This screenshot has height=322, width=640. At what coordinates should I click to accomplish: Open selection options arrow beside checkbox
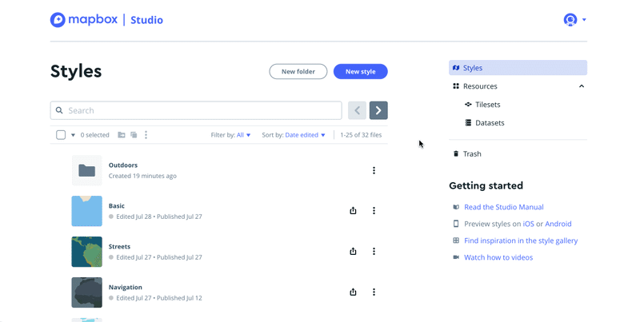tap(73, 135)
